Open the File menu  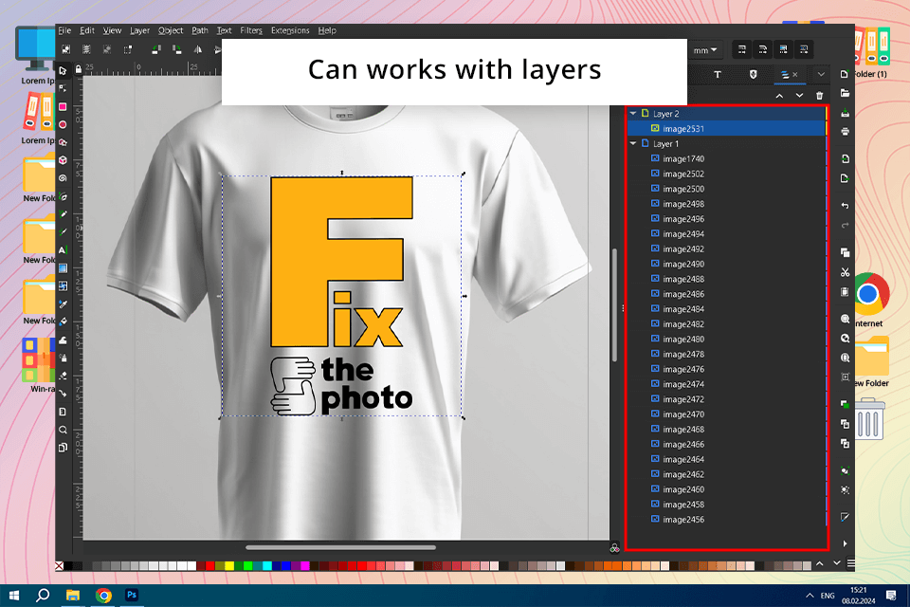pos(64,30)
